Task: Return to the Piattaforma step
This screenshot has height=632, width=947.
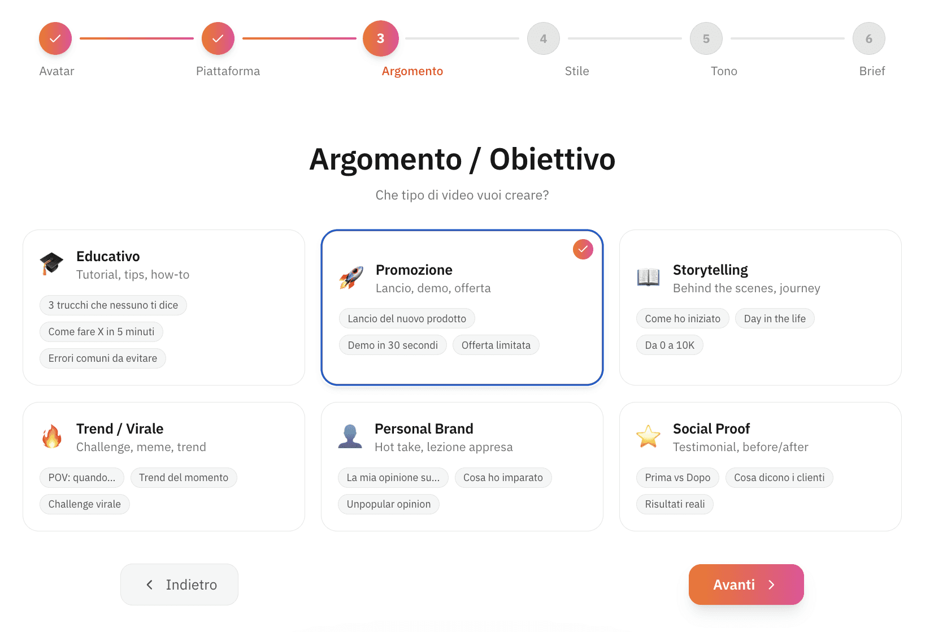Action: [228, 71]
